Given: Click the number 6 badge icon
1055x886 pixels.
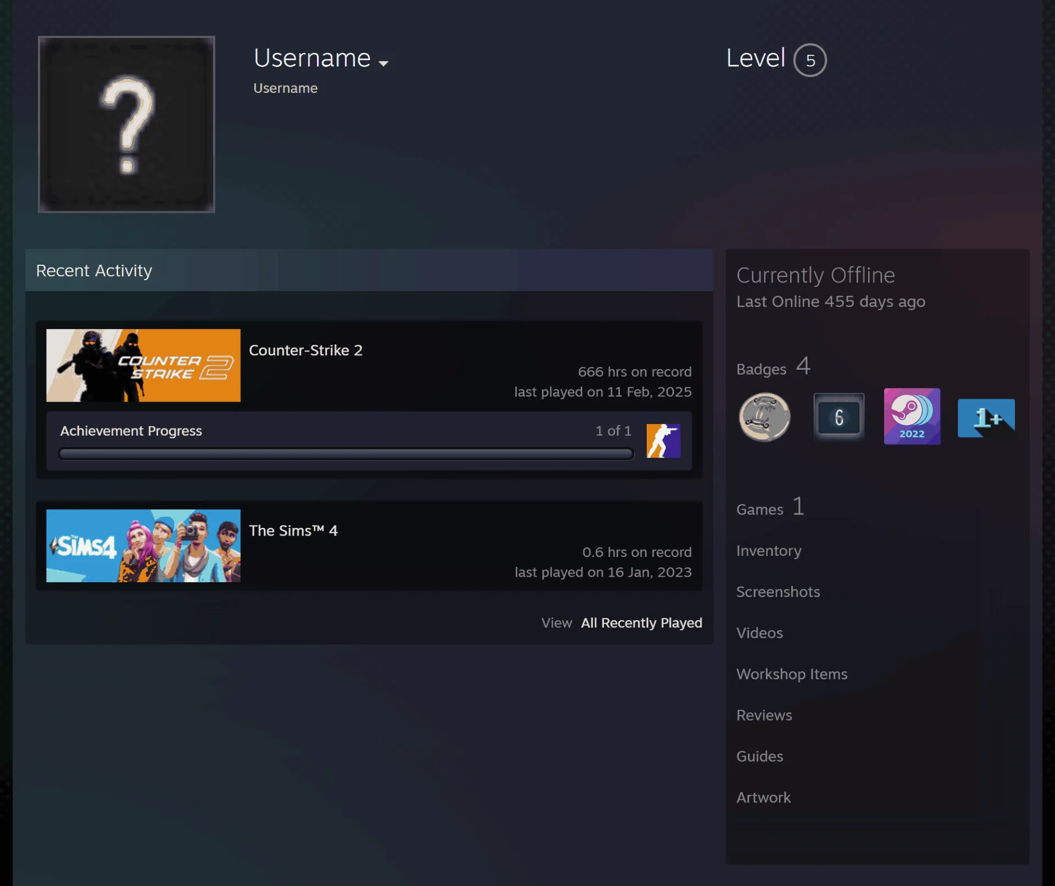Looking at the screenshot, I should (x=839, y=417).
